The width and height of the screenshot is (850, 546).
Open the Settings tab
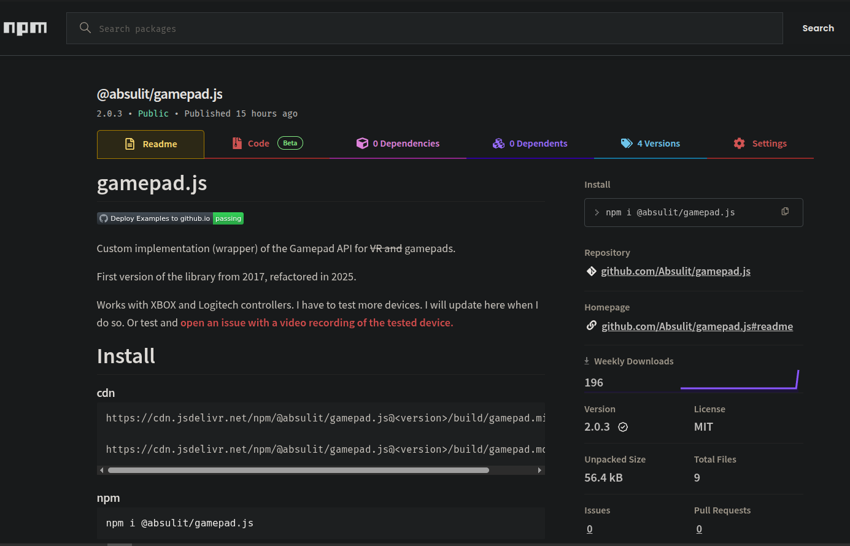click(x=760, y=144)
